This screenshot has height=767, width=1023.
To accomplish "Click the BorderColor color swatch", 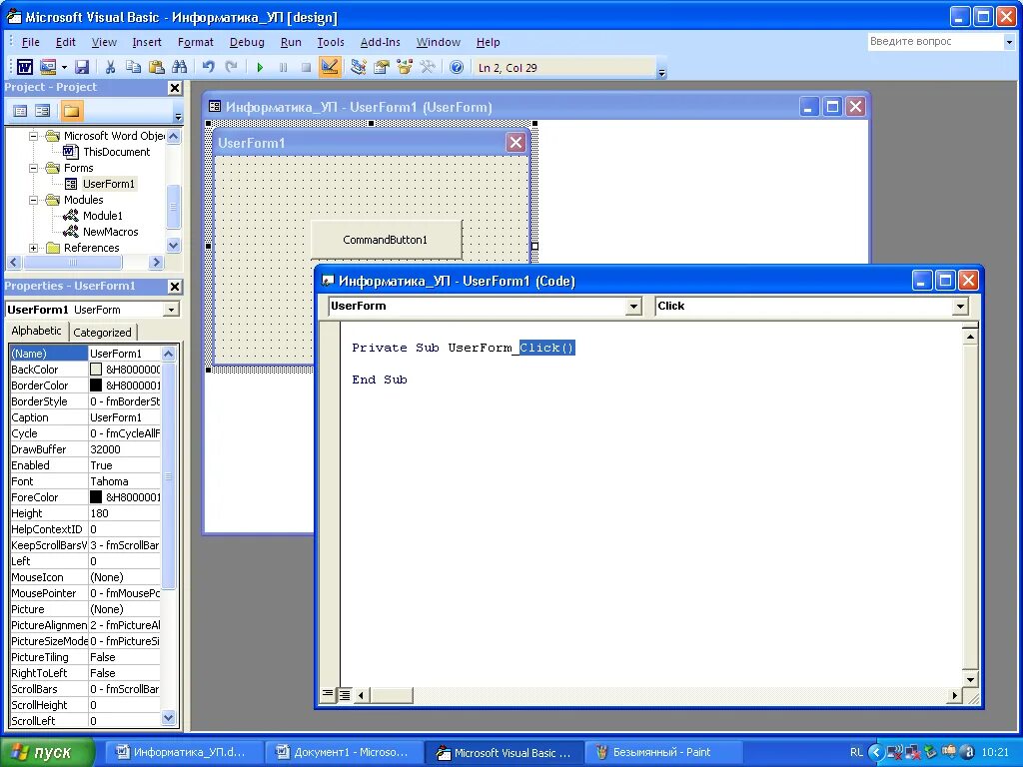I will click(96, 385).
